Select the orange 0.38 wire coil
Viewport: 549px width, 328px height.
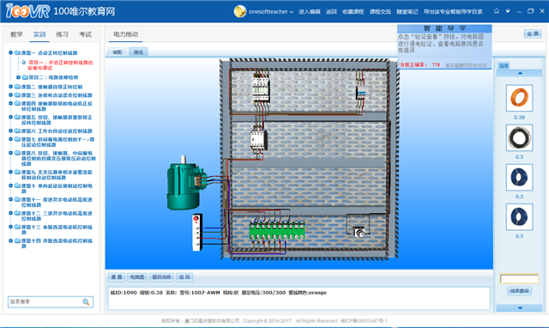(519, 98)
